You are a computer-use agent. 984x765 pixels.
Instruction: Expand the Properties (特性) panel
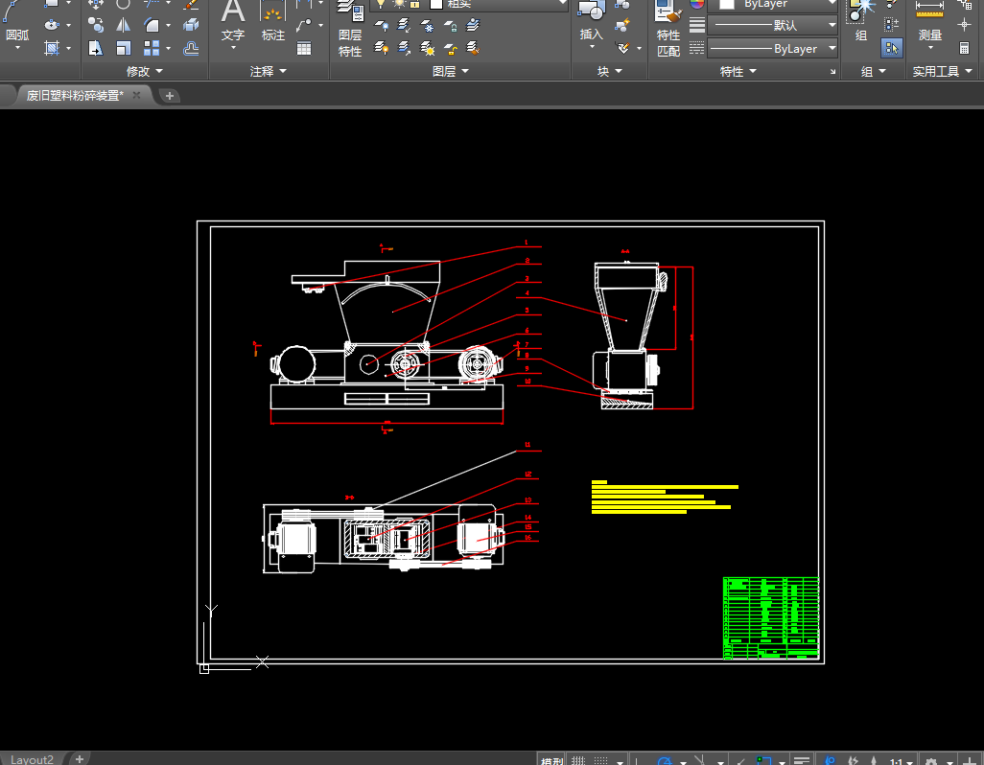pos(738,72)
